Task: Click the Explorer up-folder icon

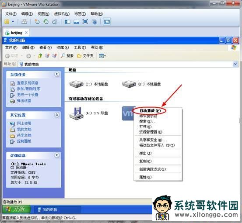Action: click(40, 56)
